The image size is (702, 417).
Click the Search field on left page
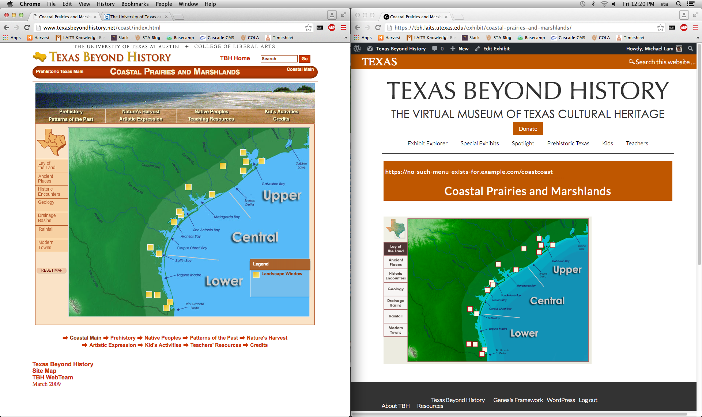(279, 59)
